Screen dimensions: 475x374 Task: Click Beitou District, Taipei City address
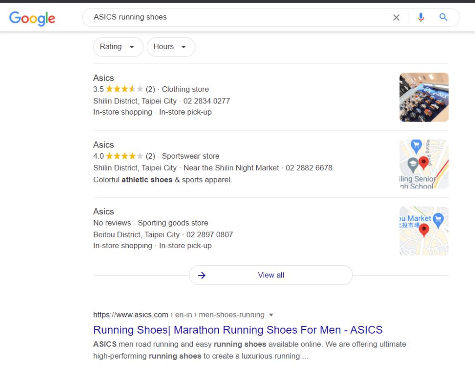click(x=137, y=235)
